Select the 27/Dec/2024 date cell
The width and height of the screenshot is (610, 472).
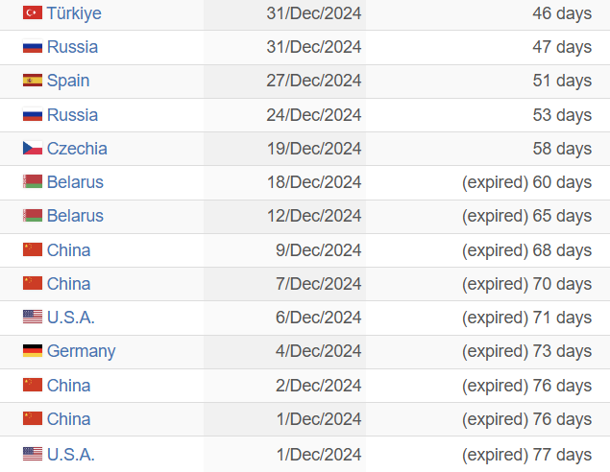(x=313, y=81)
